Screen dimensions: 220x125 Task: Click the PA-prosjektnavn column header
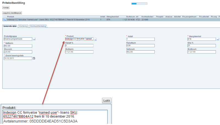click(x=189, y=17)
